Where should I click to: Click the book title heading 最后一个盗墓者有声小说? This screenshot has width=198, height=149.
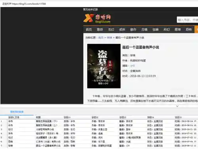(141, 47)
